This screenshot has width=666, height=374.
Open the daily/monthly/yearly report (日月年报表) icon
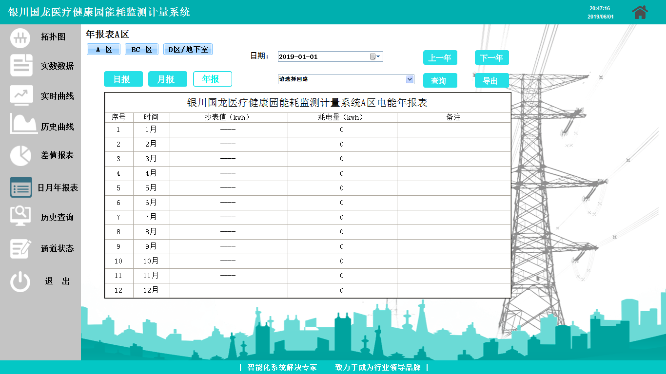click(21, 187)
